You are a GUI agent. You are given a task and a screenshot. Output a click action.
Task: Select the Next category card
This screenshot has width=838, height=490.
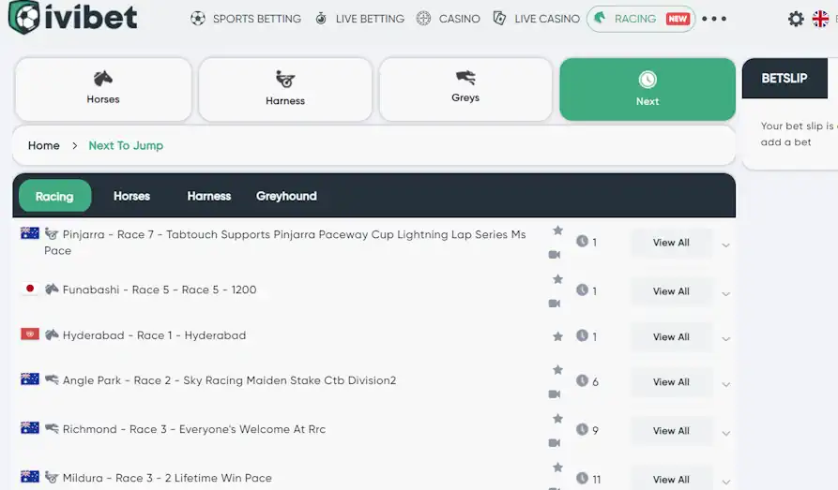pyautogui.click(x=648, y=89)
